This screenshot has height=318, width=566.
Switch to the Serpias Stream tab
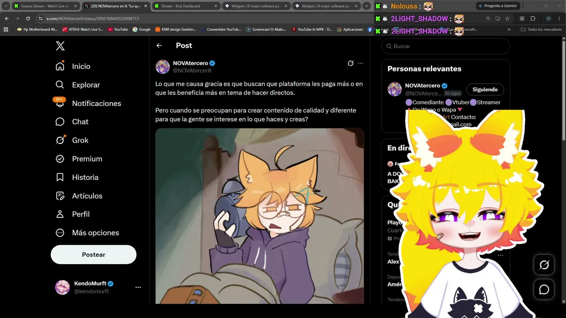[45, 6]
